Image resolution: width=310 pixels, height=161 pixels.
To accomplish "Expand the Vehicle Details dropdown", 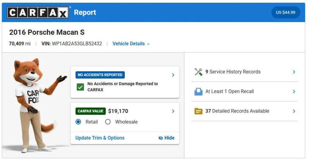I will 131,44.
